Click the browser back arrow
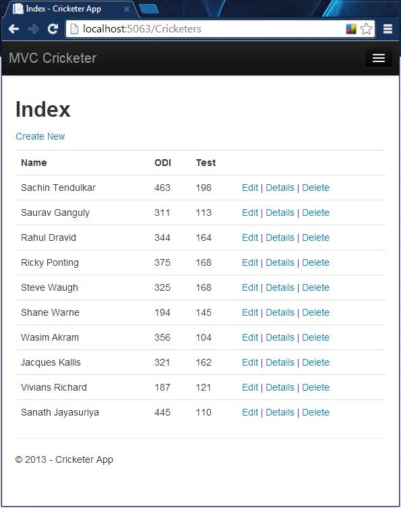Viewport: 401px width, 508px height. coord(13,29)
